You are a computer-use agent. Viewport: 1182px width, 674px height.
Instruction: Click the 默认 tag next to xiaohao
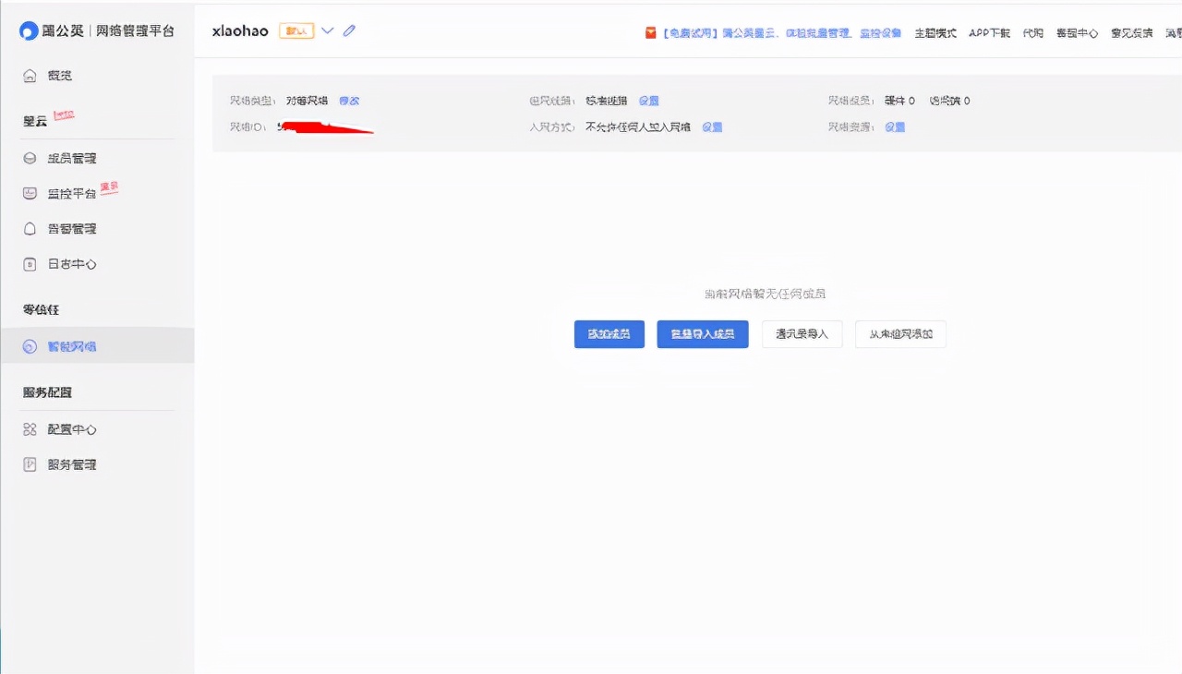295,30
